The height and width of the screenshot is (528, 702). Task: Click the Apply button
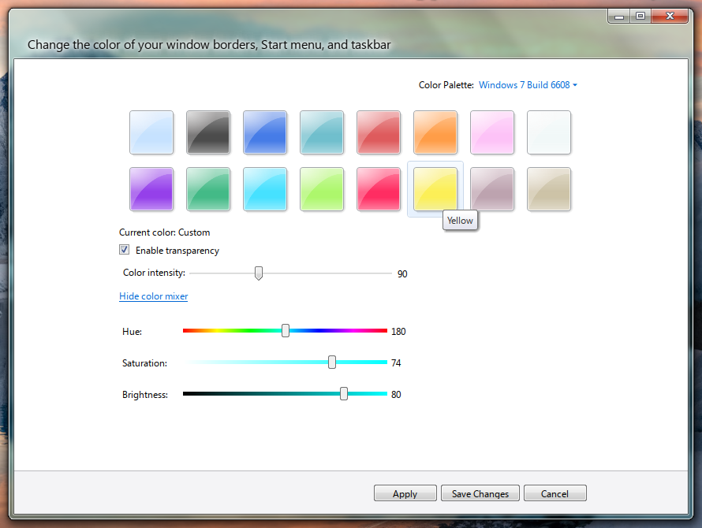point(405,493)
